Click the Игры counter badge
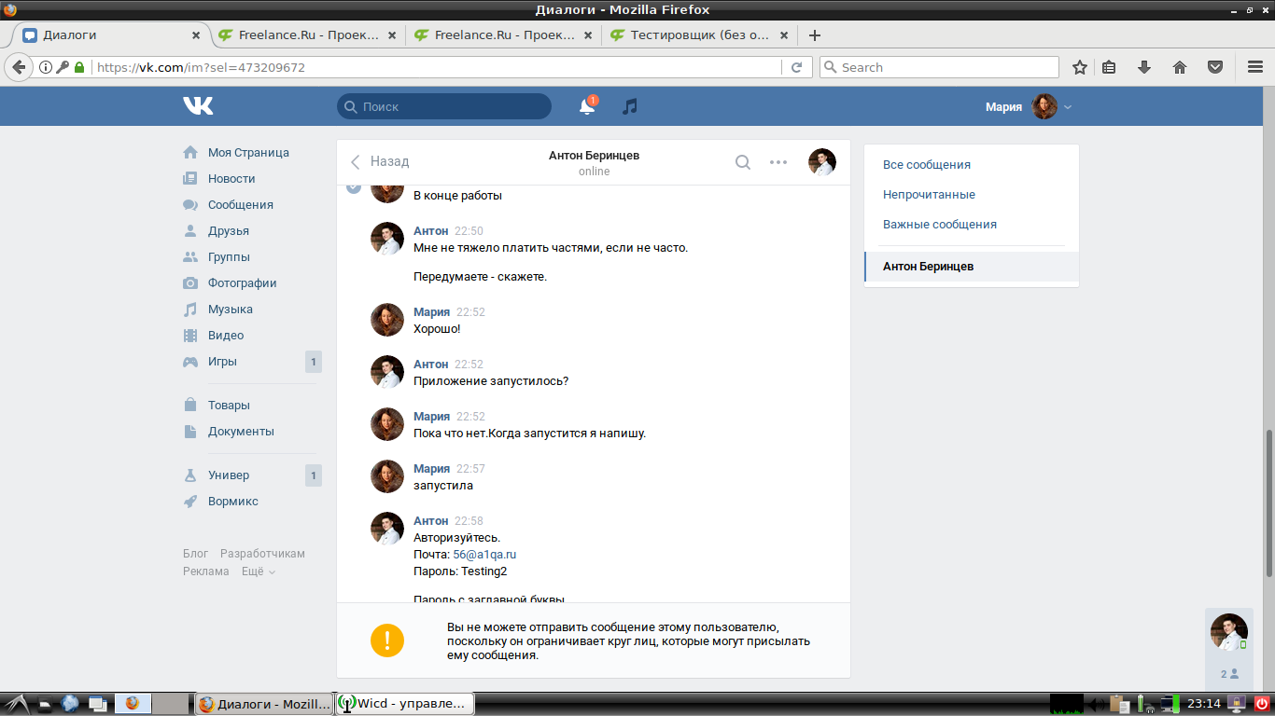 pyautogui.click(x=314, y=362)
